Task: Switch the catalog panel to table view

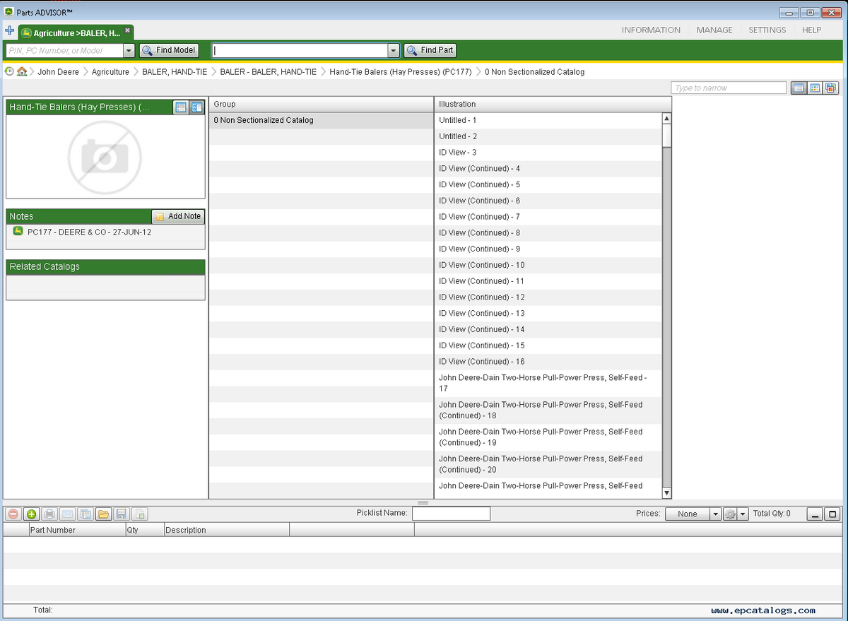Action: point(181,107)
